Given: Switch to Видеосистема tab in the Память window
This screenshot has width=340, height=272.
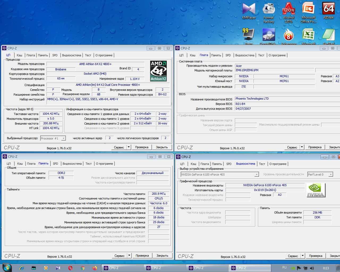Looking at the screenshot, I should (72, 164).
